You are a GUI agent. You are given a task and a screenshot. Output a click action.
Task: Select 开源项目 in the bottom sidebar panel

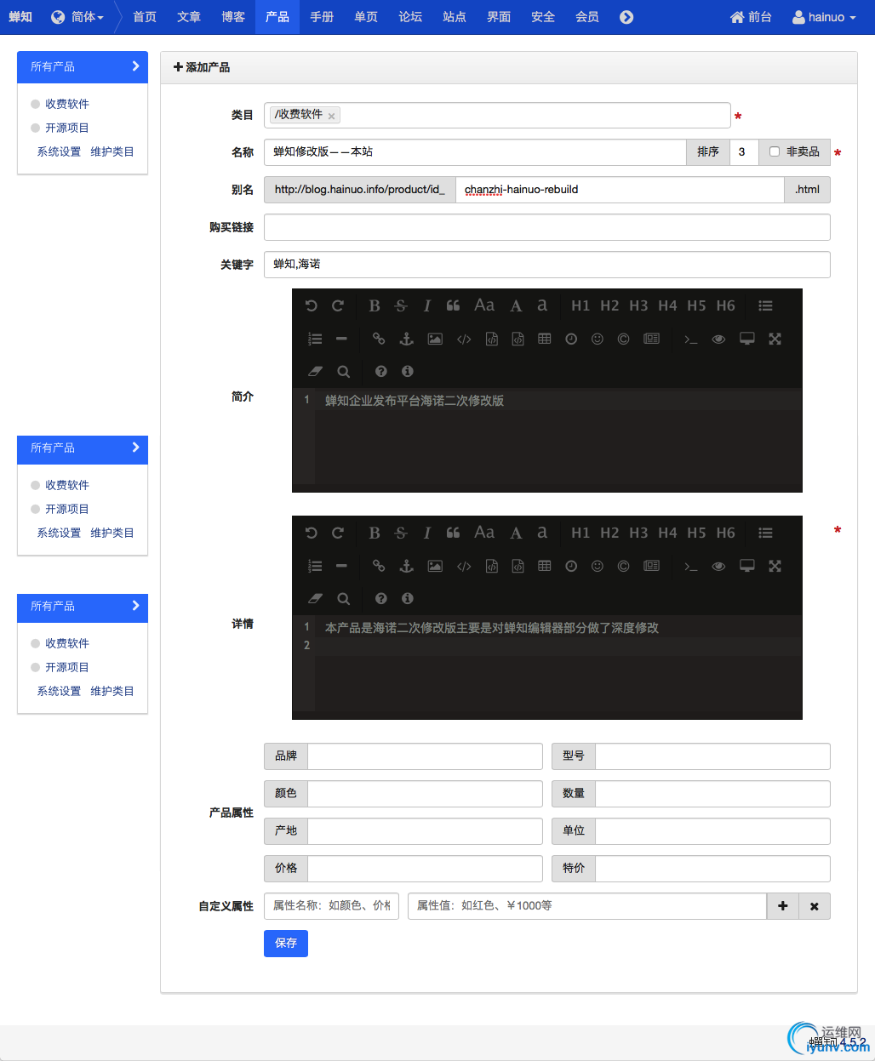pyautogui.click(x=67, y=667)
